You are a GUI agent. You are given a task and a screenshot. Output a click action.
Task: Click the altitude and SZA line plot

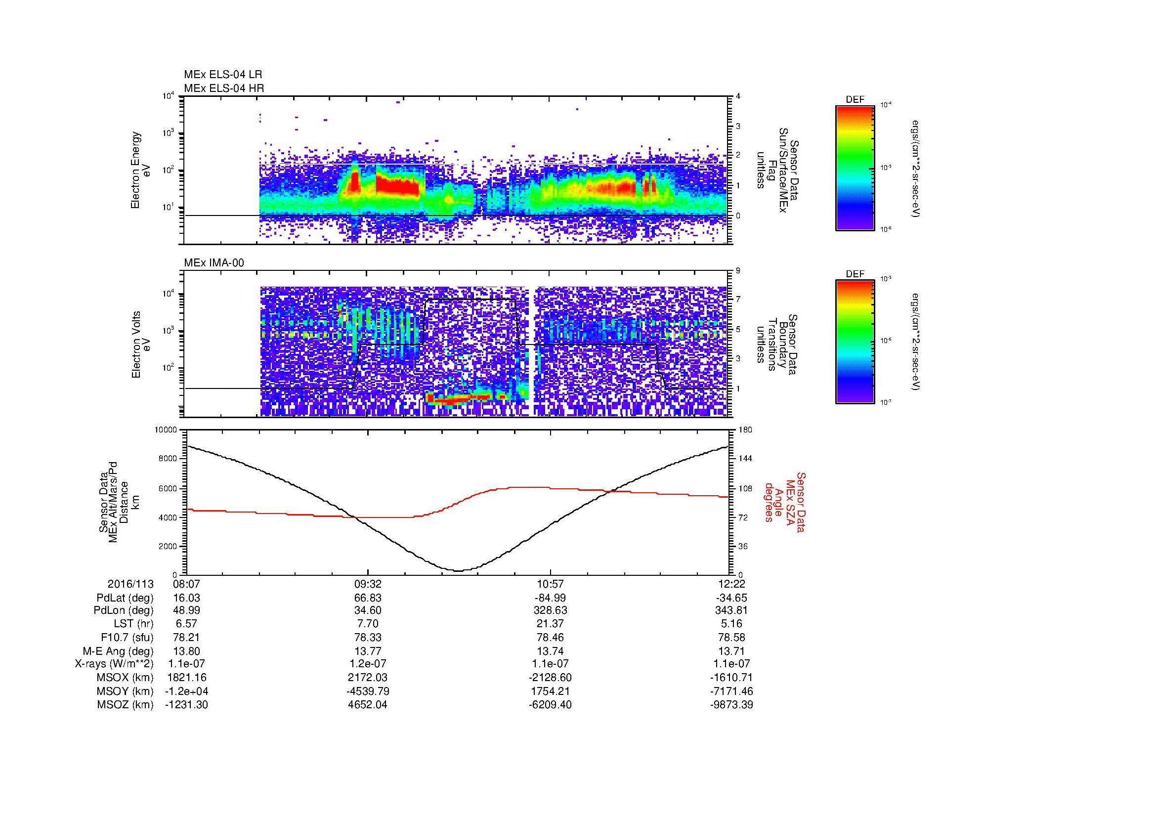tap(458, 502)
